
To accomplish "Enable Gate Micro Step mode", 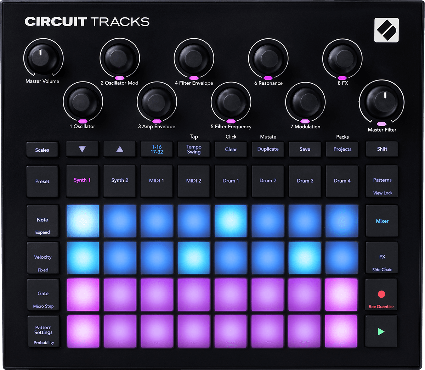I will [x=42, y=295].
